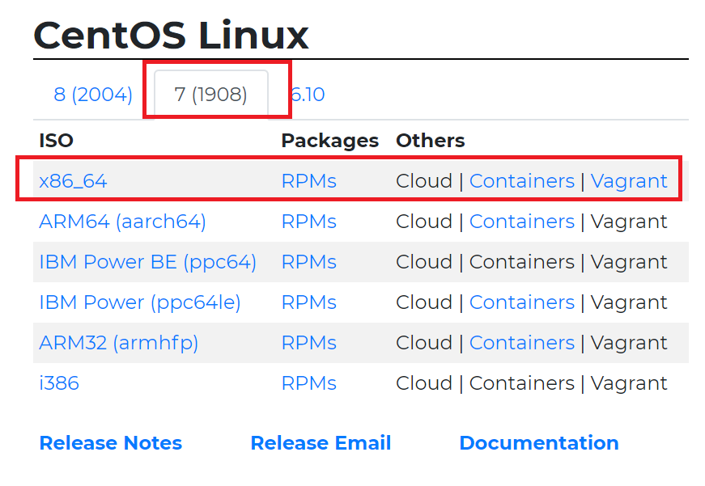Open Containers link in ARM32 row
This screenshot has width=705, height=486.
pyautogui.click(x=522, y=343)
